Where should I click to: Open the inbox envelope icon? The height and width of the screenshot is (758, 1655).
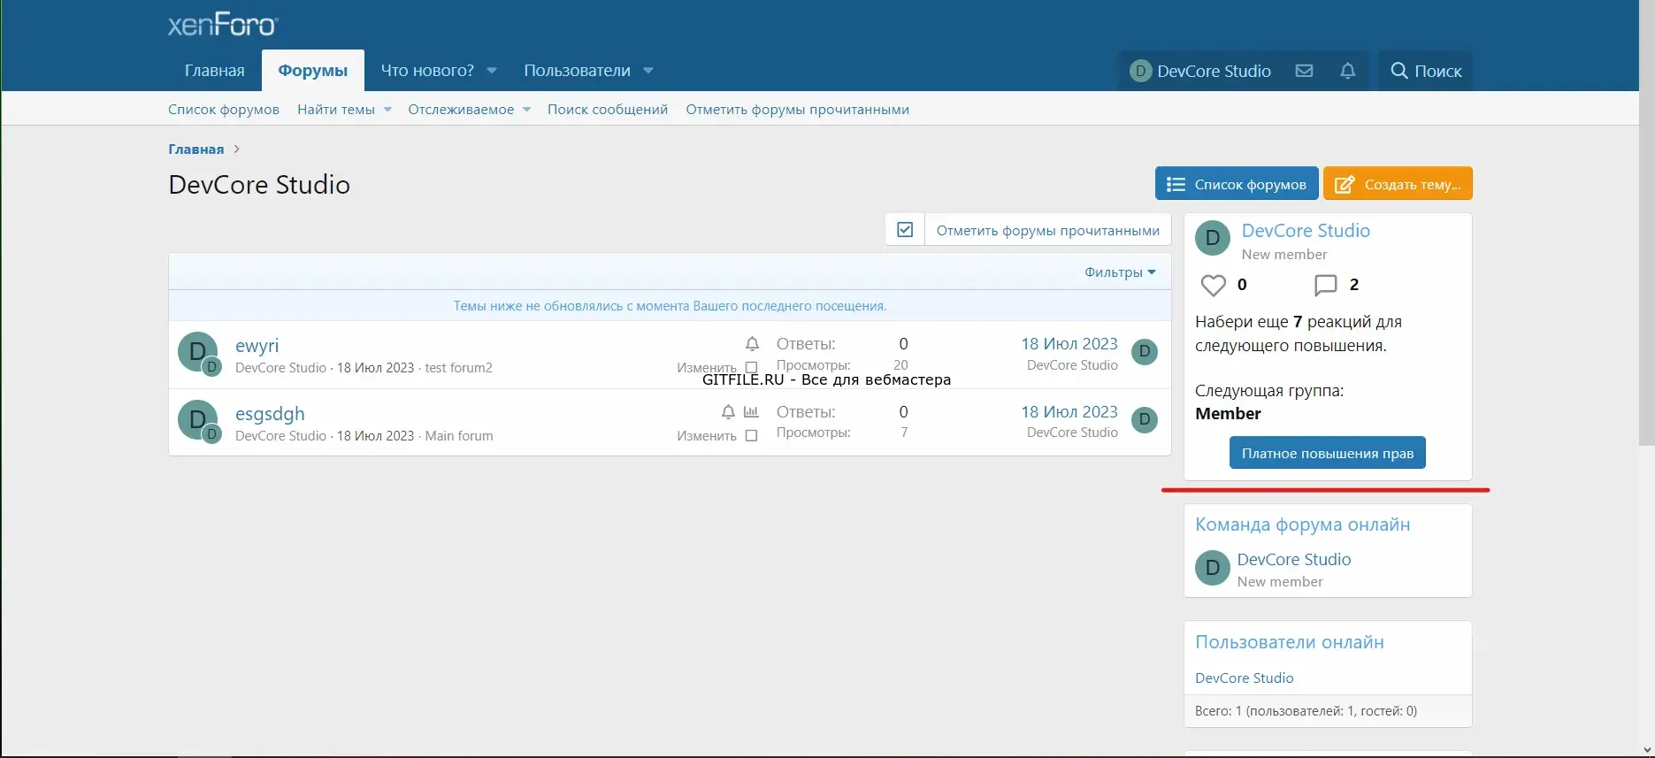(x=1304, y=71)
